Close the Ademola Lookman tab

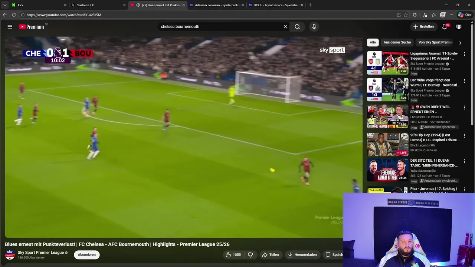pos(242,5)
